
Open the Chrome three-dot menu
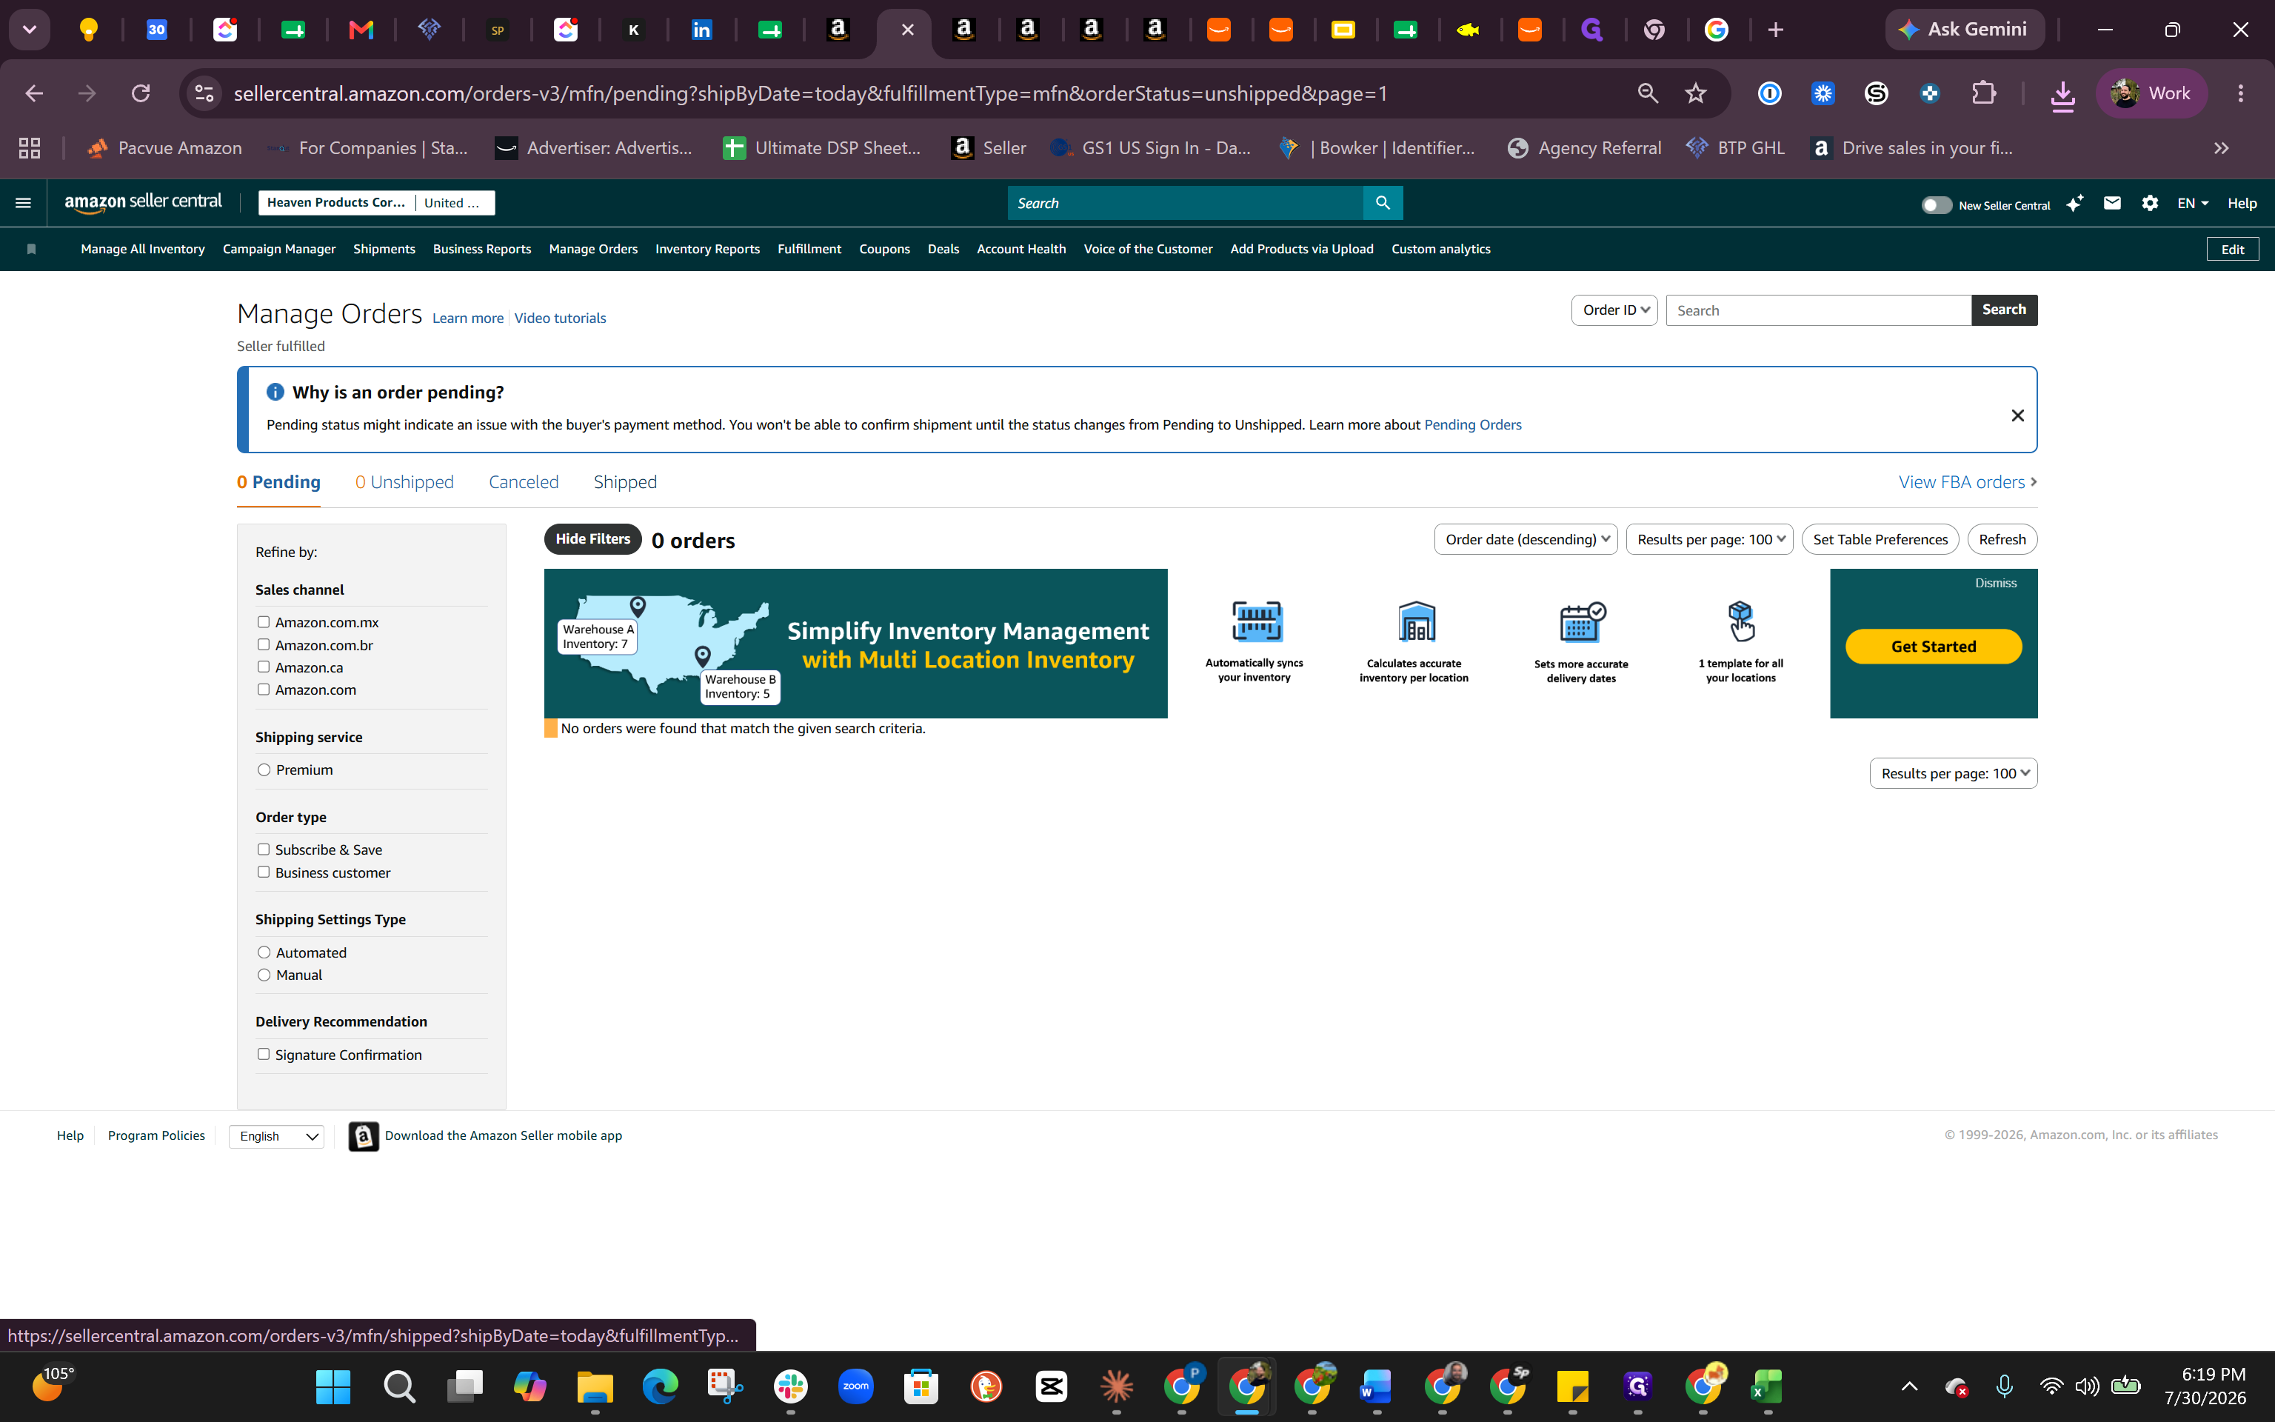(x=2241, y=93)
